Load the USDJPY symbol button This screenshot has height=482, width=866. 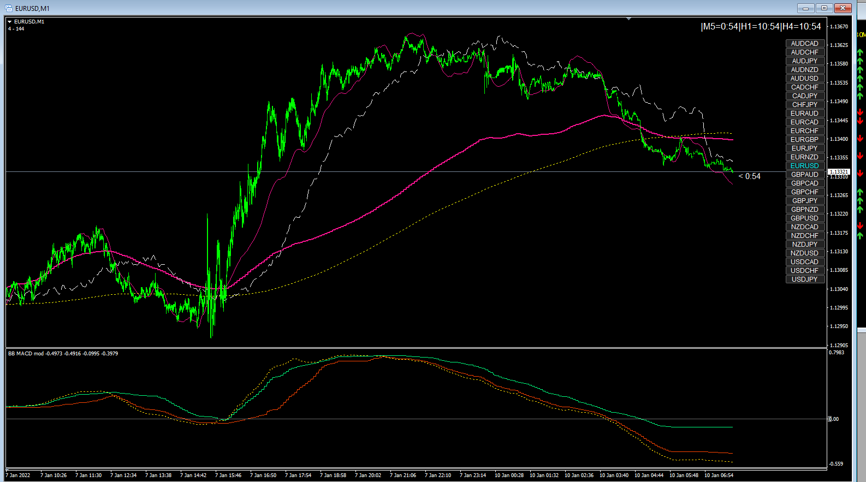tap(805, 279)
